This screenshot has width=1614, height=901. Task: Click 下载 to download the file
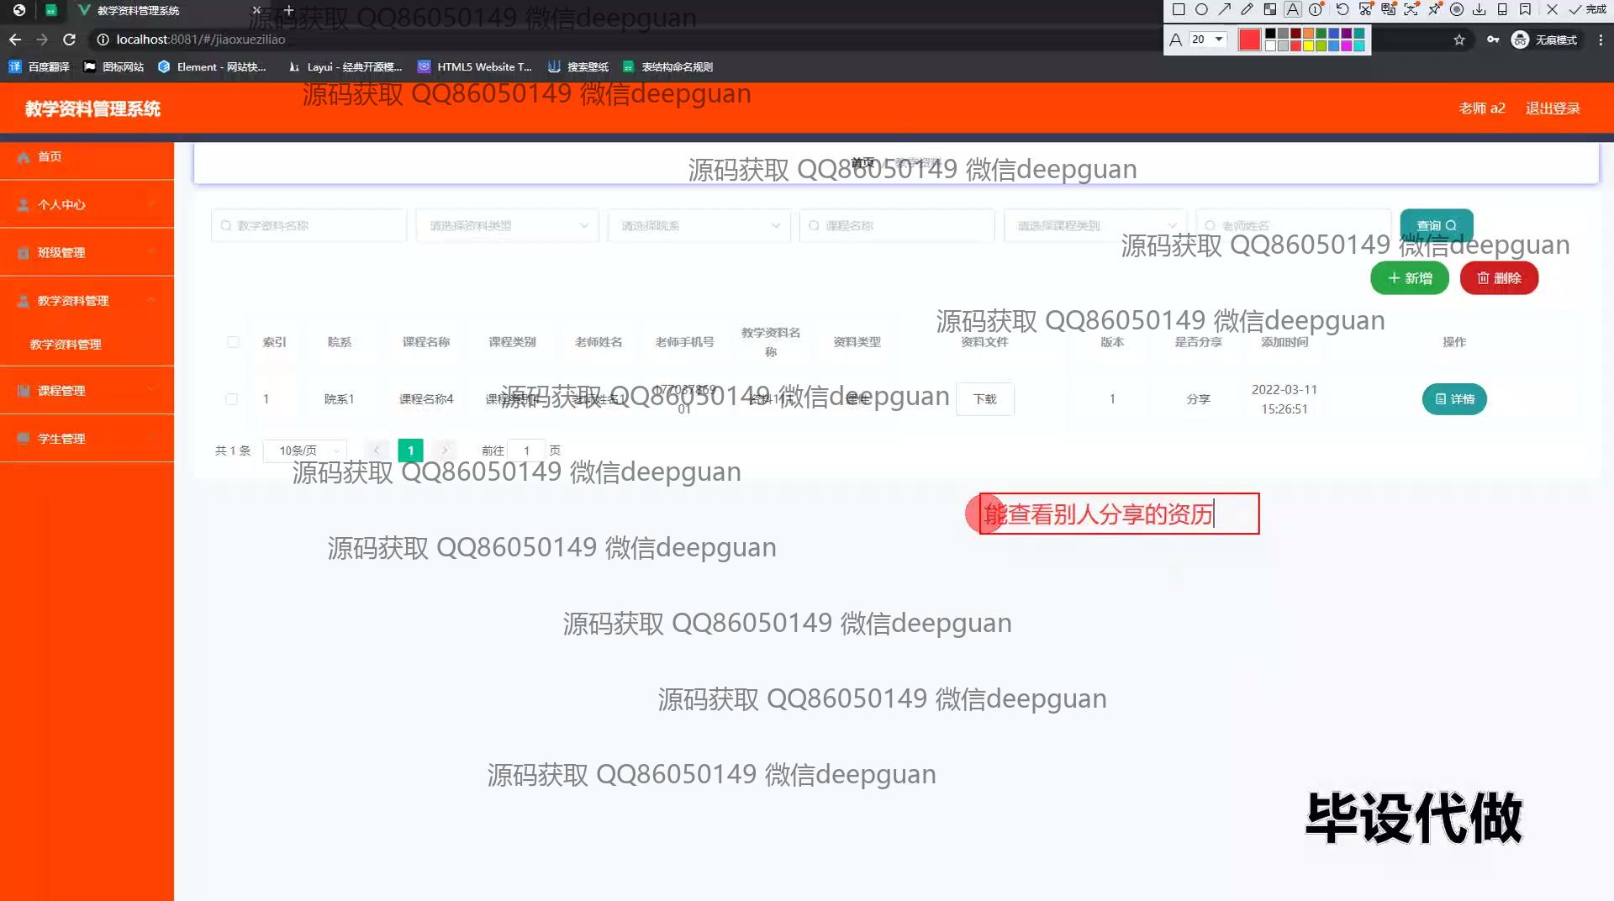[x=985, y=399]
